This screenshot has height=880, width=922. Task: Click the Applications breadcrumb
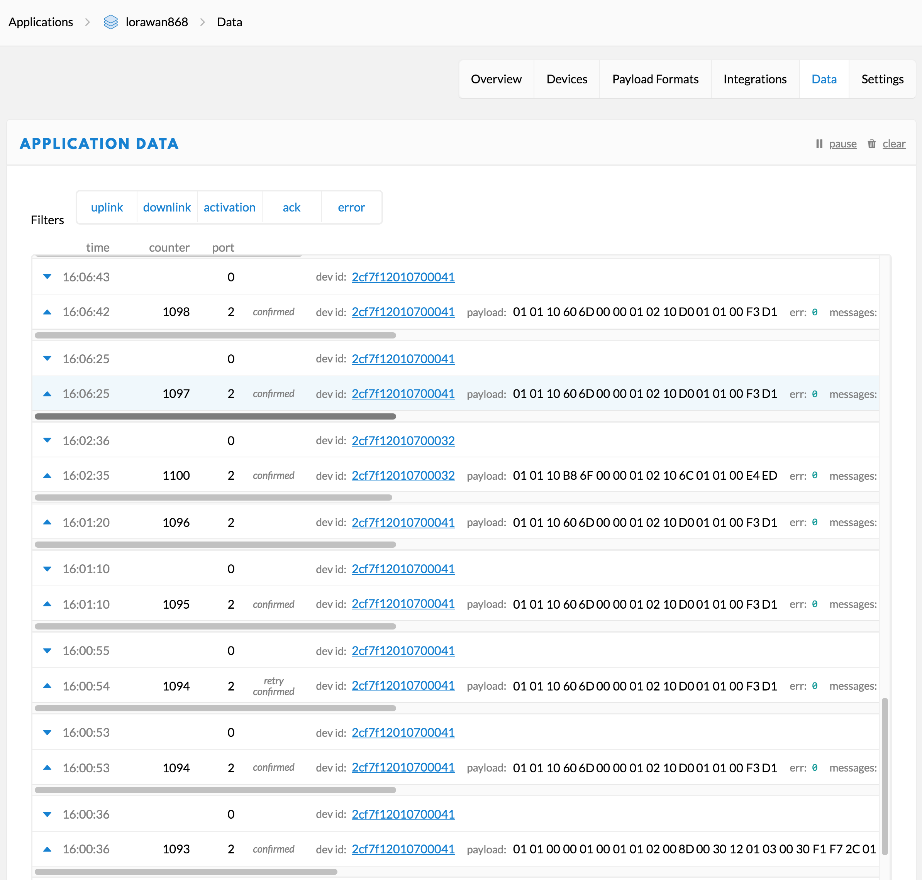tap(41, 22)
